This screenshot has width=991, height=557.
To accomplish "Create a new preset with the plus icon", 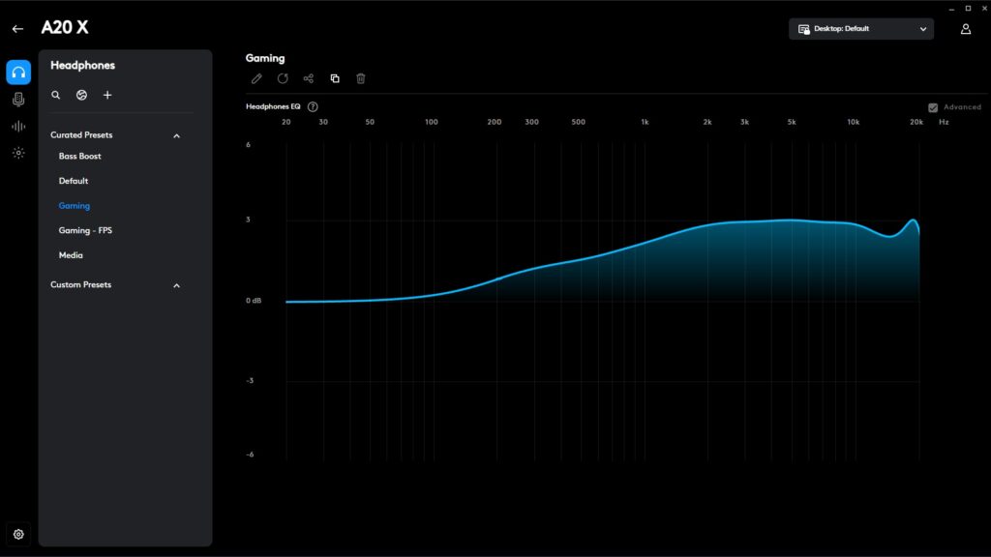I will click(x=107, y=95).
